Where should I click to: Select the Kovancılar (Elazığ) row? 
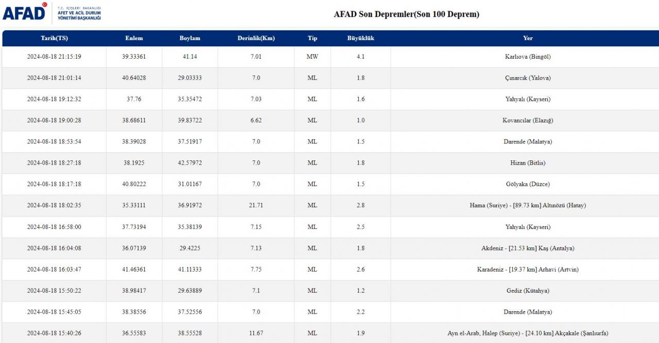point(331,120)
